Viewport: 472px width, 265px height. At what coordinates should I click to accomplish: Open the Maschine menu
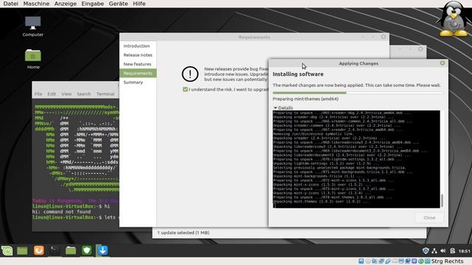pyautogui.click(x=36, y=4)
